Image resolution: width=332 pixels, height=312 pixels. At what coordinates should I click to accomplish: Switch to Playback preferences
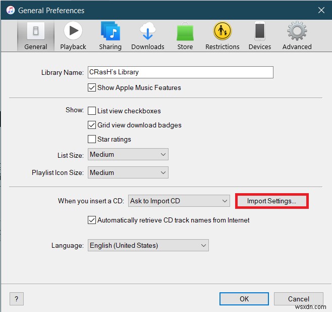[73, 36]
